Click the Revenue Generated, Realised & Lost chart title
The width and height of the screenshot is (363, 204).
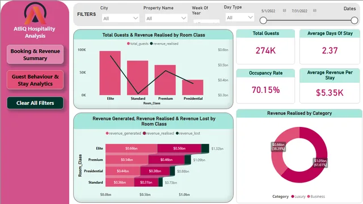[x=154, y=121]
